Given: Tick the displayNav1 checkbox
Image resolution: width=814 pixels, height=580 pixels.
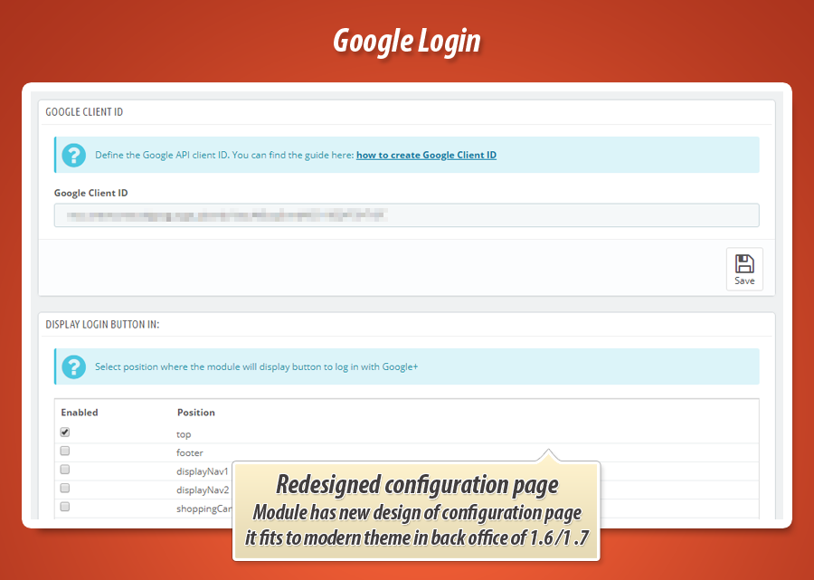Looking at the screenshot, I should pyautogui.click(x=65, y=470).
